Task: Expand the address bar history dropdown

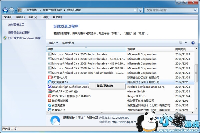Action: 135,10
